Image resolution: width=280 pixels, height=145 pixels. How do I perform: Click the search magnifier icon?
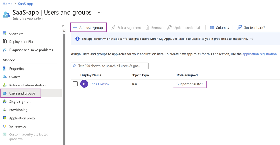pos(74,66)
